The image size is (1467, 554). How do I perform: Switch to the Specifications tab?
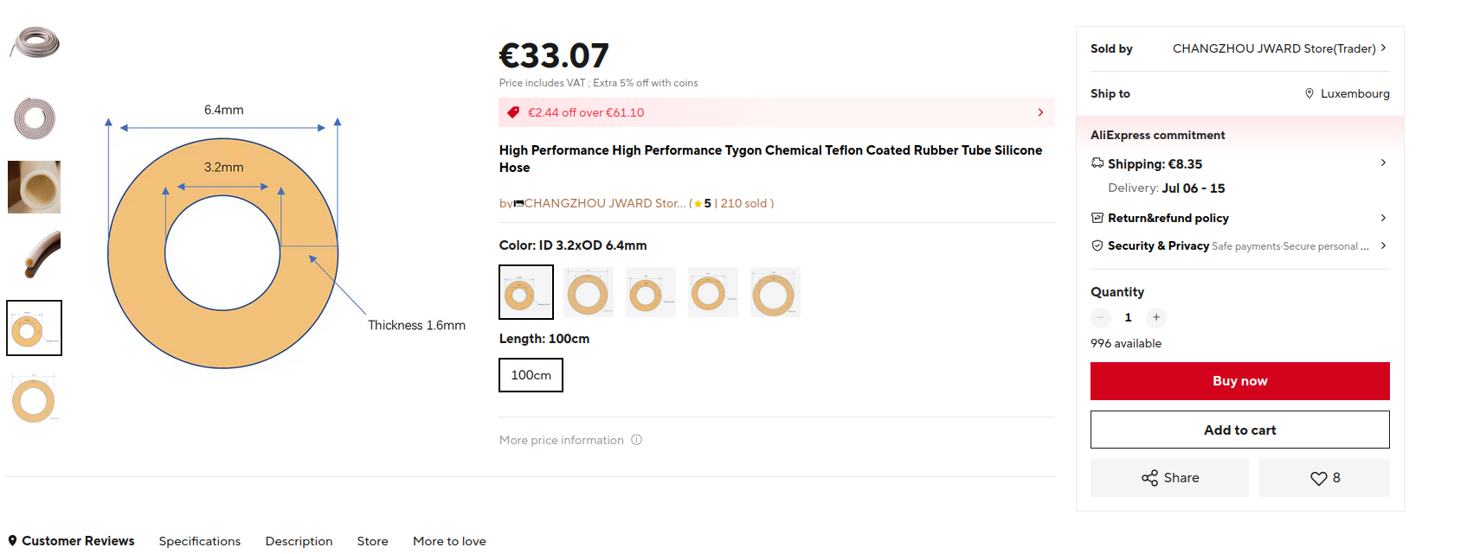point(200,541)
